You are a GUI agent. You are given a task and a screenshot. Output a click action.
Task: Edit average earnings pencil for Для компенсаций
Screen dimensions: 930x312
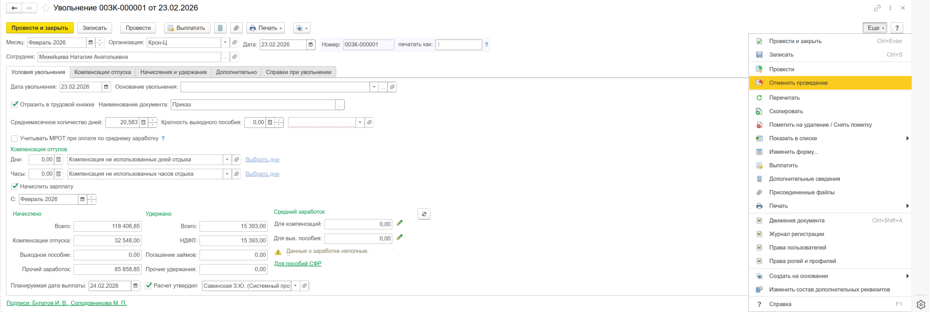[x=400, y=223]
